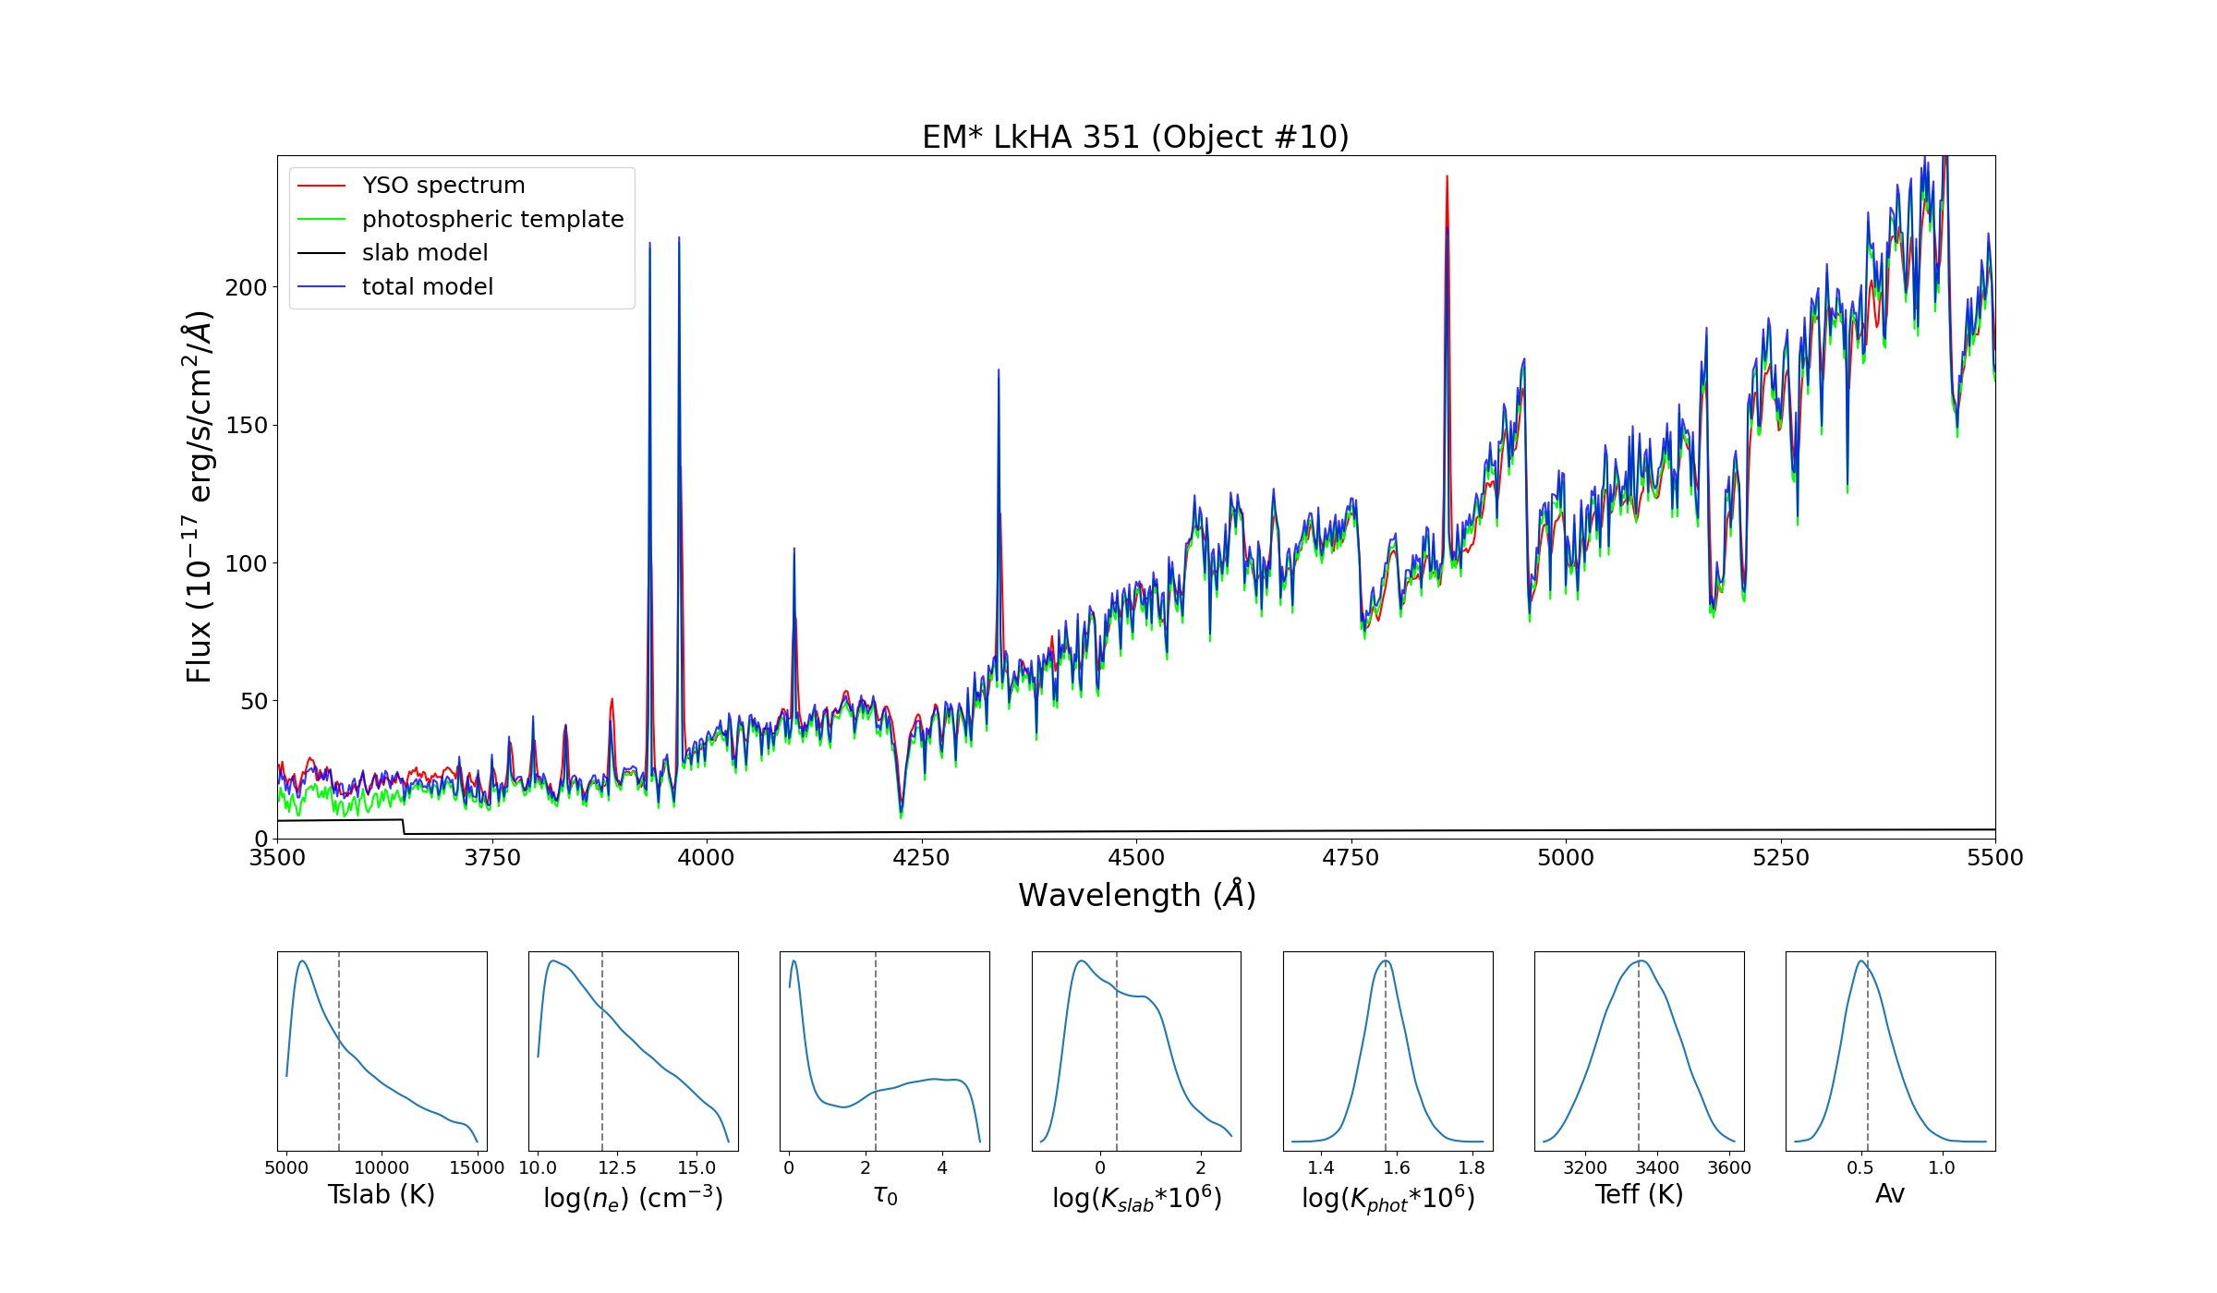The width and height of the screenshot is (2217, 1293).
Task: Click the 200 y-axis tick label
Action: point(246,288)
